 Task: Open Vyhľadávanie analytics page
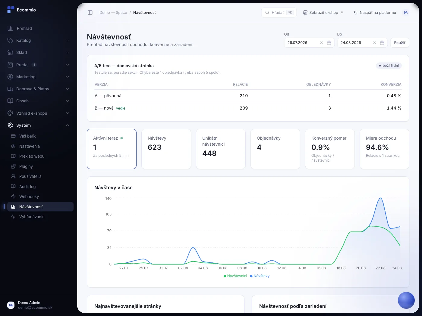coord(40,217)
